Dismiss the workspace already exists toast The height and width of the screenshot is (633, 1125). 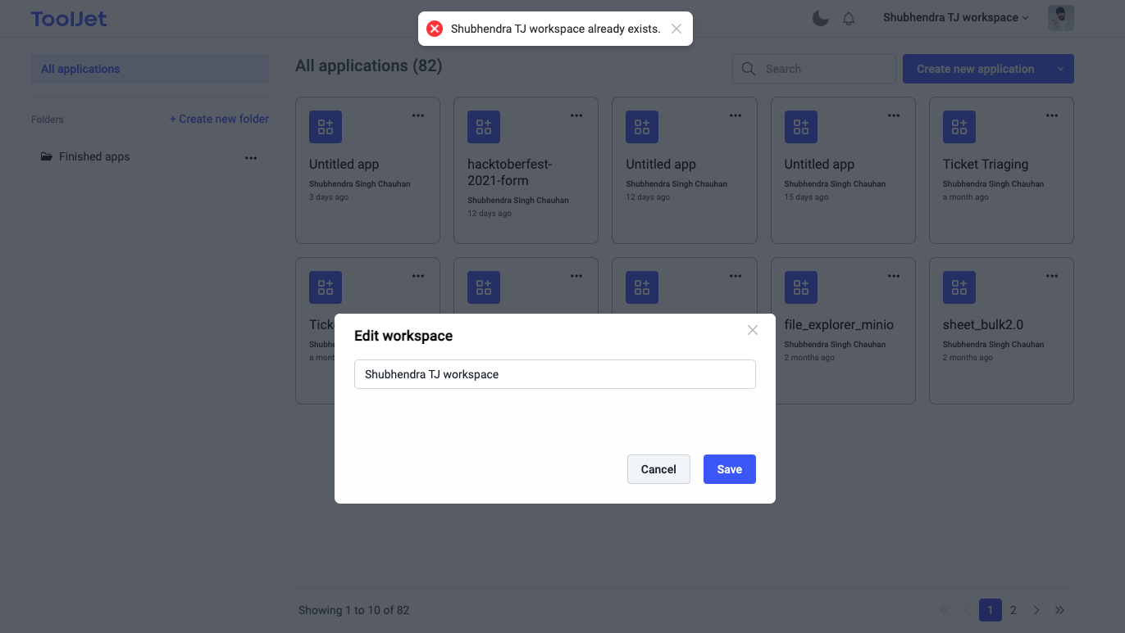click(676, 28)
